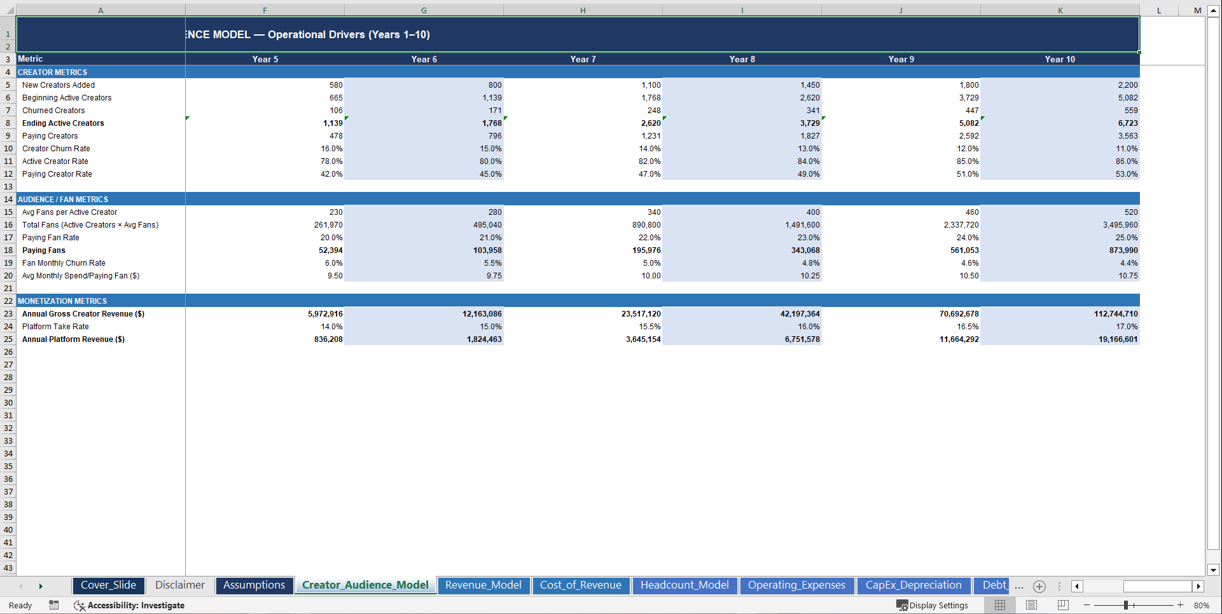1222x614 pixels.
Task: Switch to Page Layout view icon
Action: [x=1030, y=605]
